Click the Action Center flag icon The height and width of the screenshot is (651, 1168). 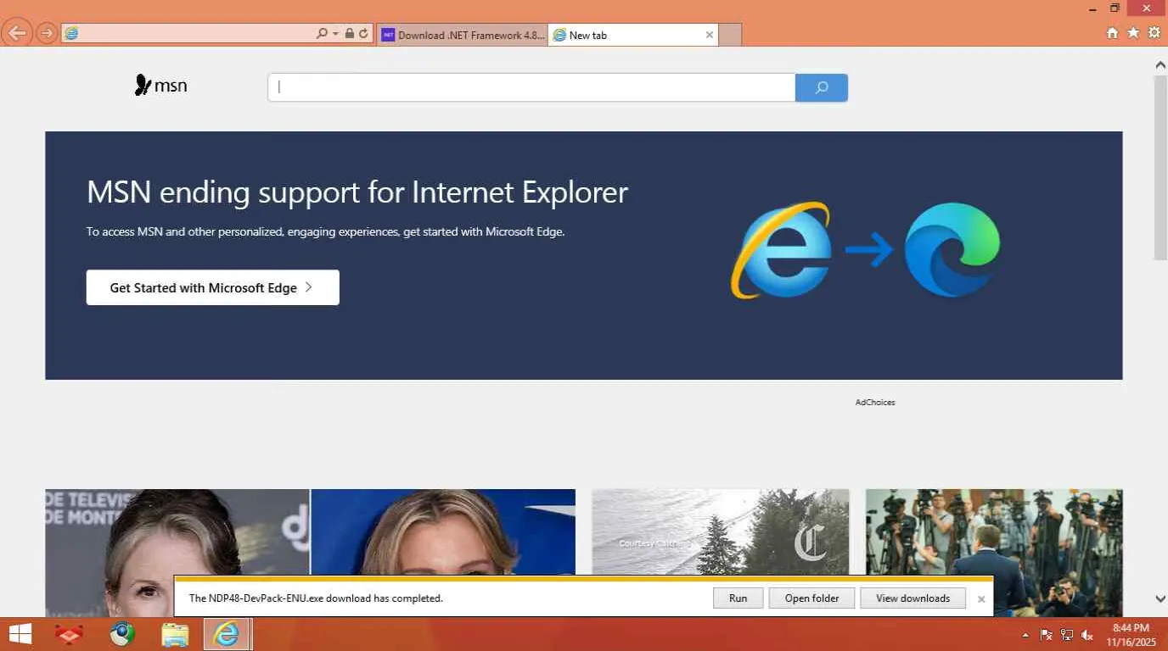[1046, 635]
